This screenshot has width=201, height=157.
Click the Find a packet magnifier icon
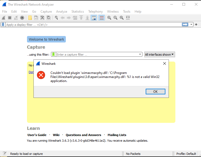pos(56,18)
